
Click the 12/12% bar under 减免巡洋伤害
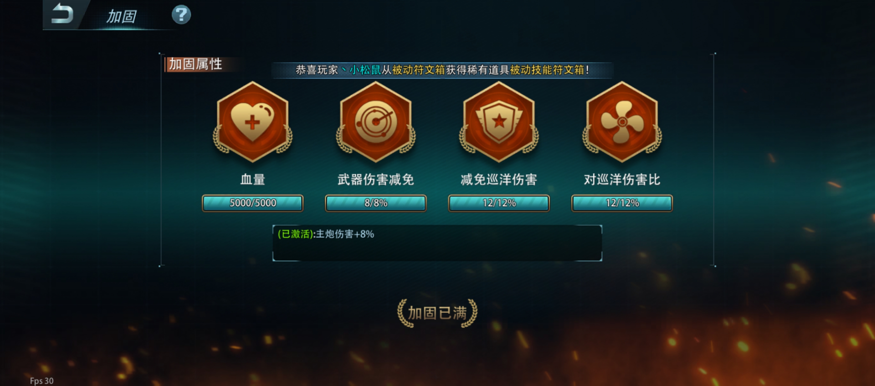pyautogui.click(x=499, y=203)
